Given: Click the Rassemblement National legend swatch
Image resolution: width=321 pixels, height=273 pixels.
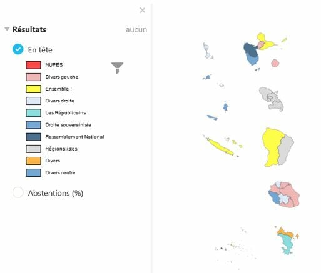Looking at the screenshot, I should click(33, 137).
